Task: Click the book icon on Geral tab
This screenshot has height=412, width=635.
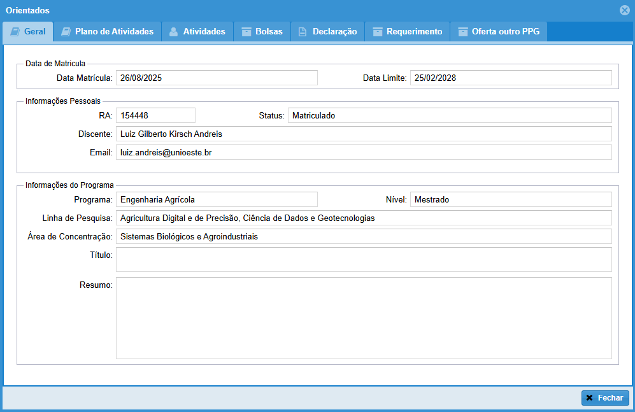Action: pyautogui.click(x=15, y=32)
